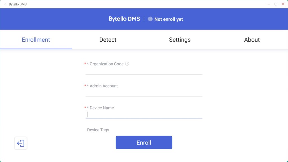Open the Detect tab
The image size is (288, 162).
pos(108,40)
